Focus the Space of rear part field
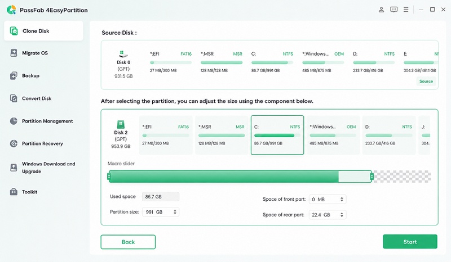 328,215
